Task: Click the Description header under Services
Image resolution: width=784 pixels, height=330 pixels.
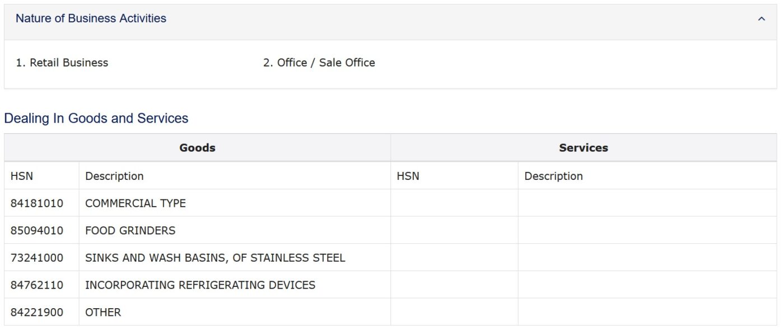Action: pyautogui.click(x=553, y=176)
